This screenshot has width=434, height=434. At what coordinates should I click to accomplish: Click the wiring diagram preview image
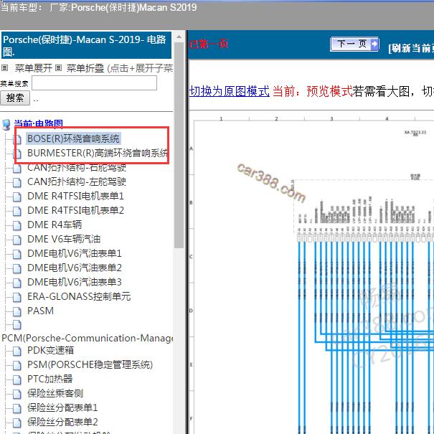click(311, 274)
